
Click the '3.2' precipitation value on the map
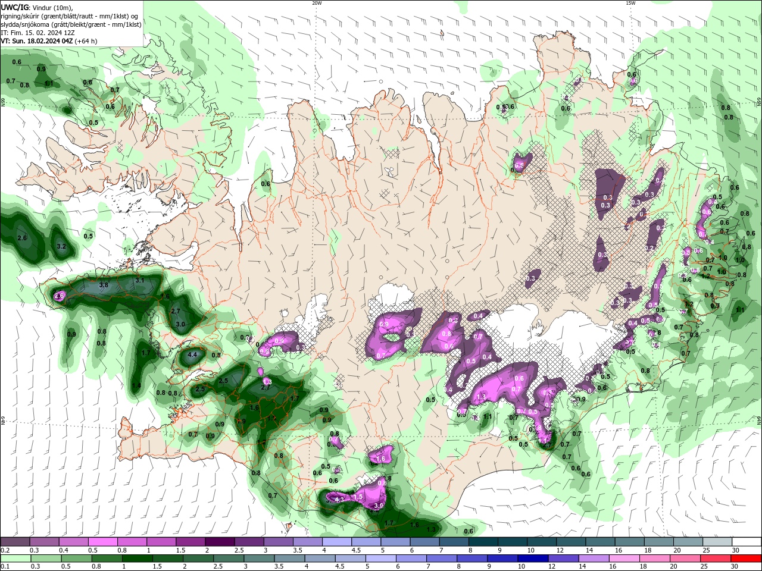point(61,246)
